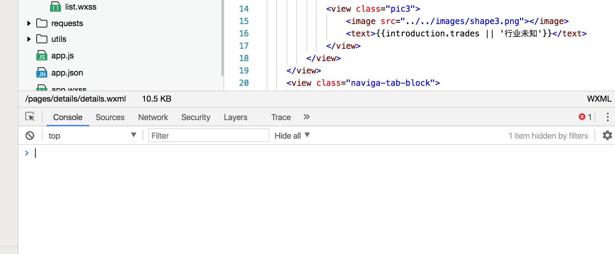The width and height of the screenshot is (615, 254).
Task: Focus the console Filter input field
Action: 208,135
